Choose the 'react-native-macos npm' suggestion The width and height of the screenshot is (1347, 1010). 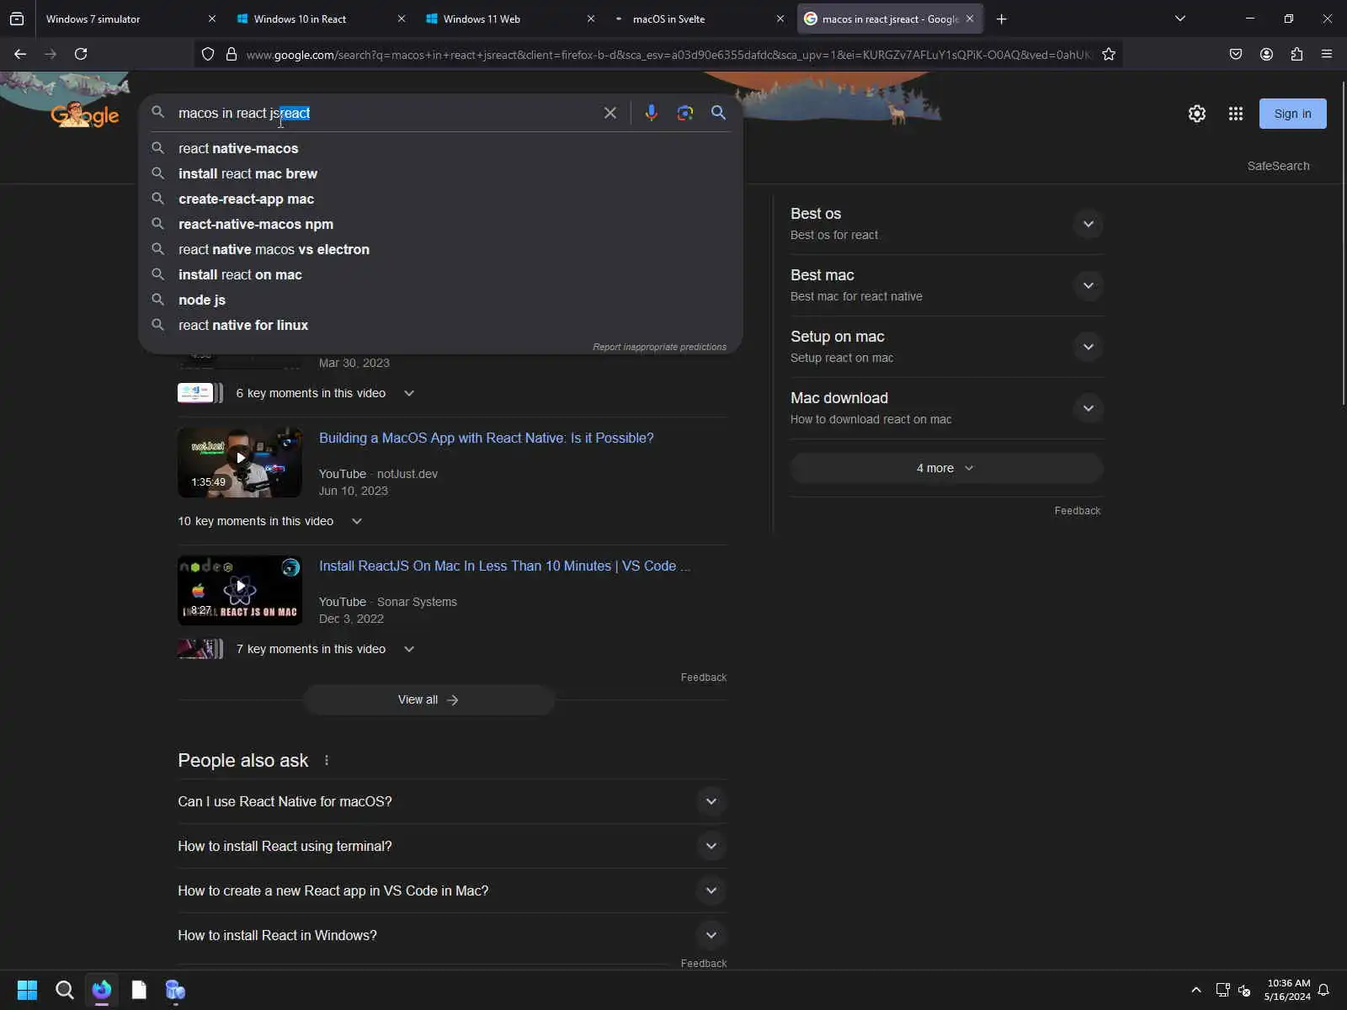pos(440,224)
